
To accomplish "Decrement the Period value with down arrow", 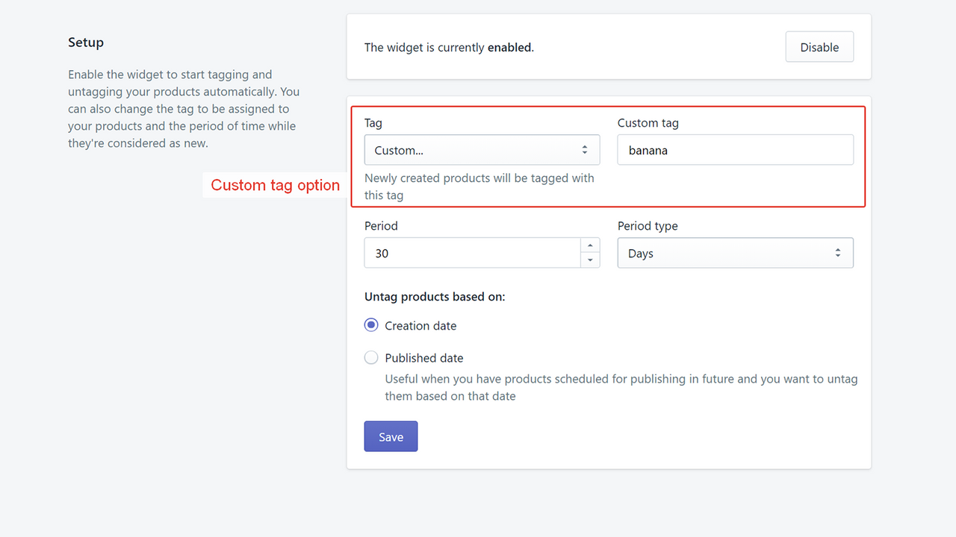I will coord(590,260).
